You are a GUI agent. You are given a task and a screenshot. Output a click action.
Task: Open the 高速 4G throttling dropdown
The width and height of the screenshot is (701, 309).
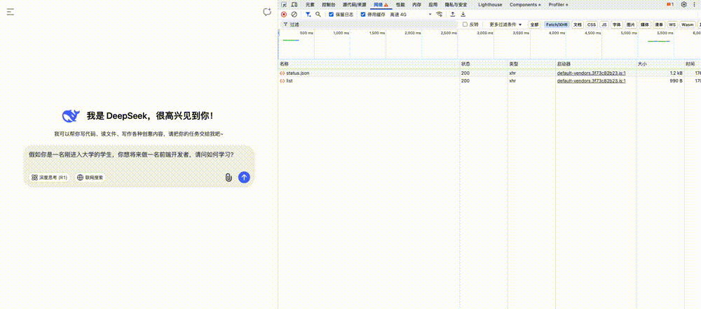tap(411, 14)
